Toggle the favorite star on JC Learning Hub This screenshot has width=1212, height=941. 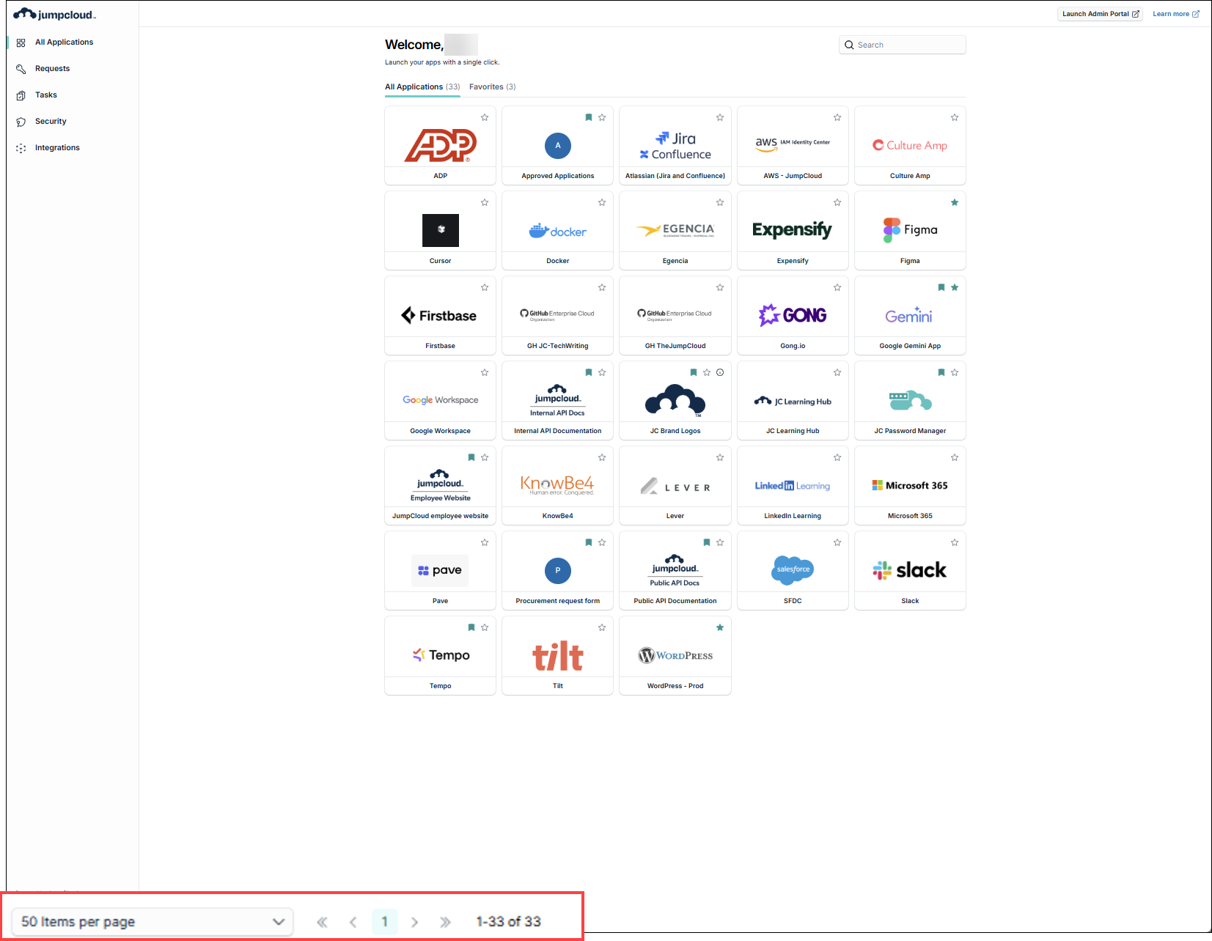[x=837, y=372]
